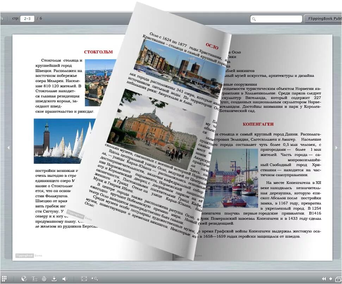Click the magnifier icon in the search box

254,19
